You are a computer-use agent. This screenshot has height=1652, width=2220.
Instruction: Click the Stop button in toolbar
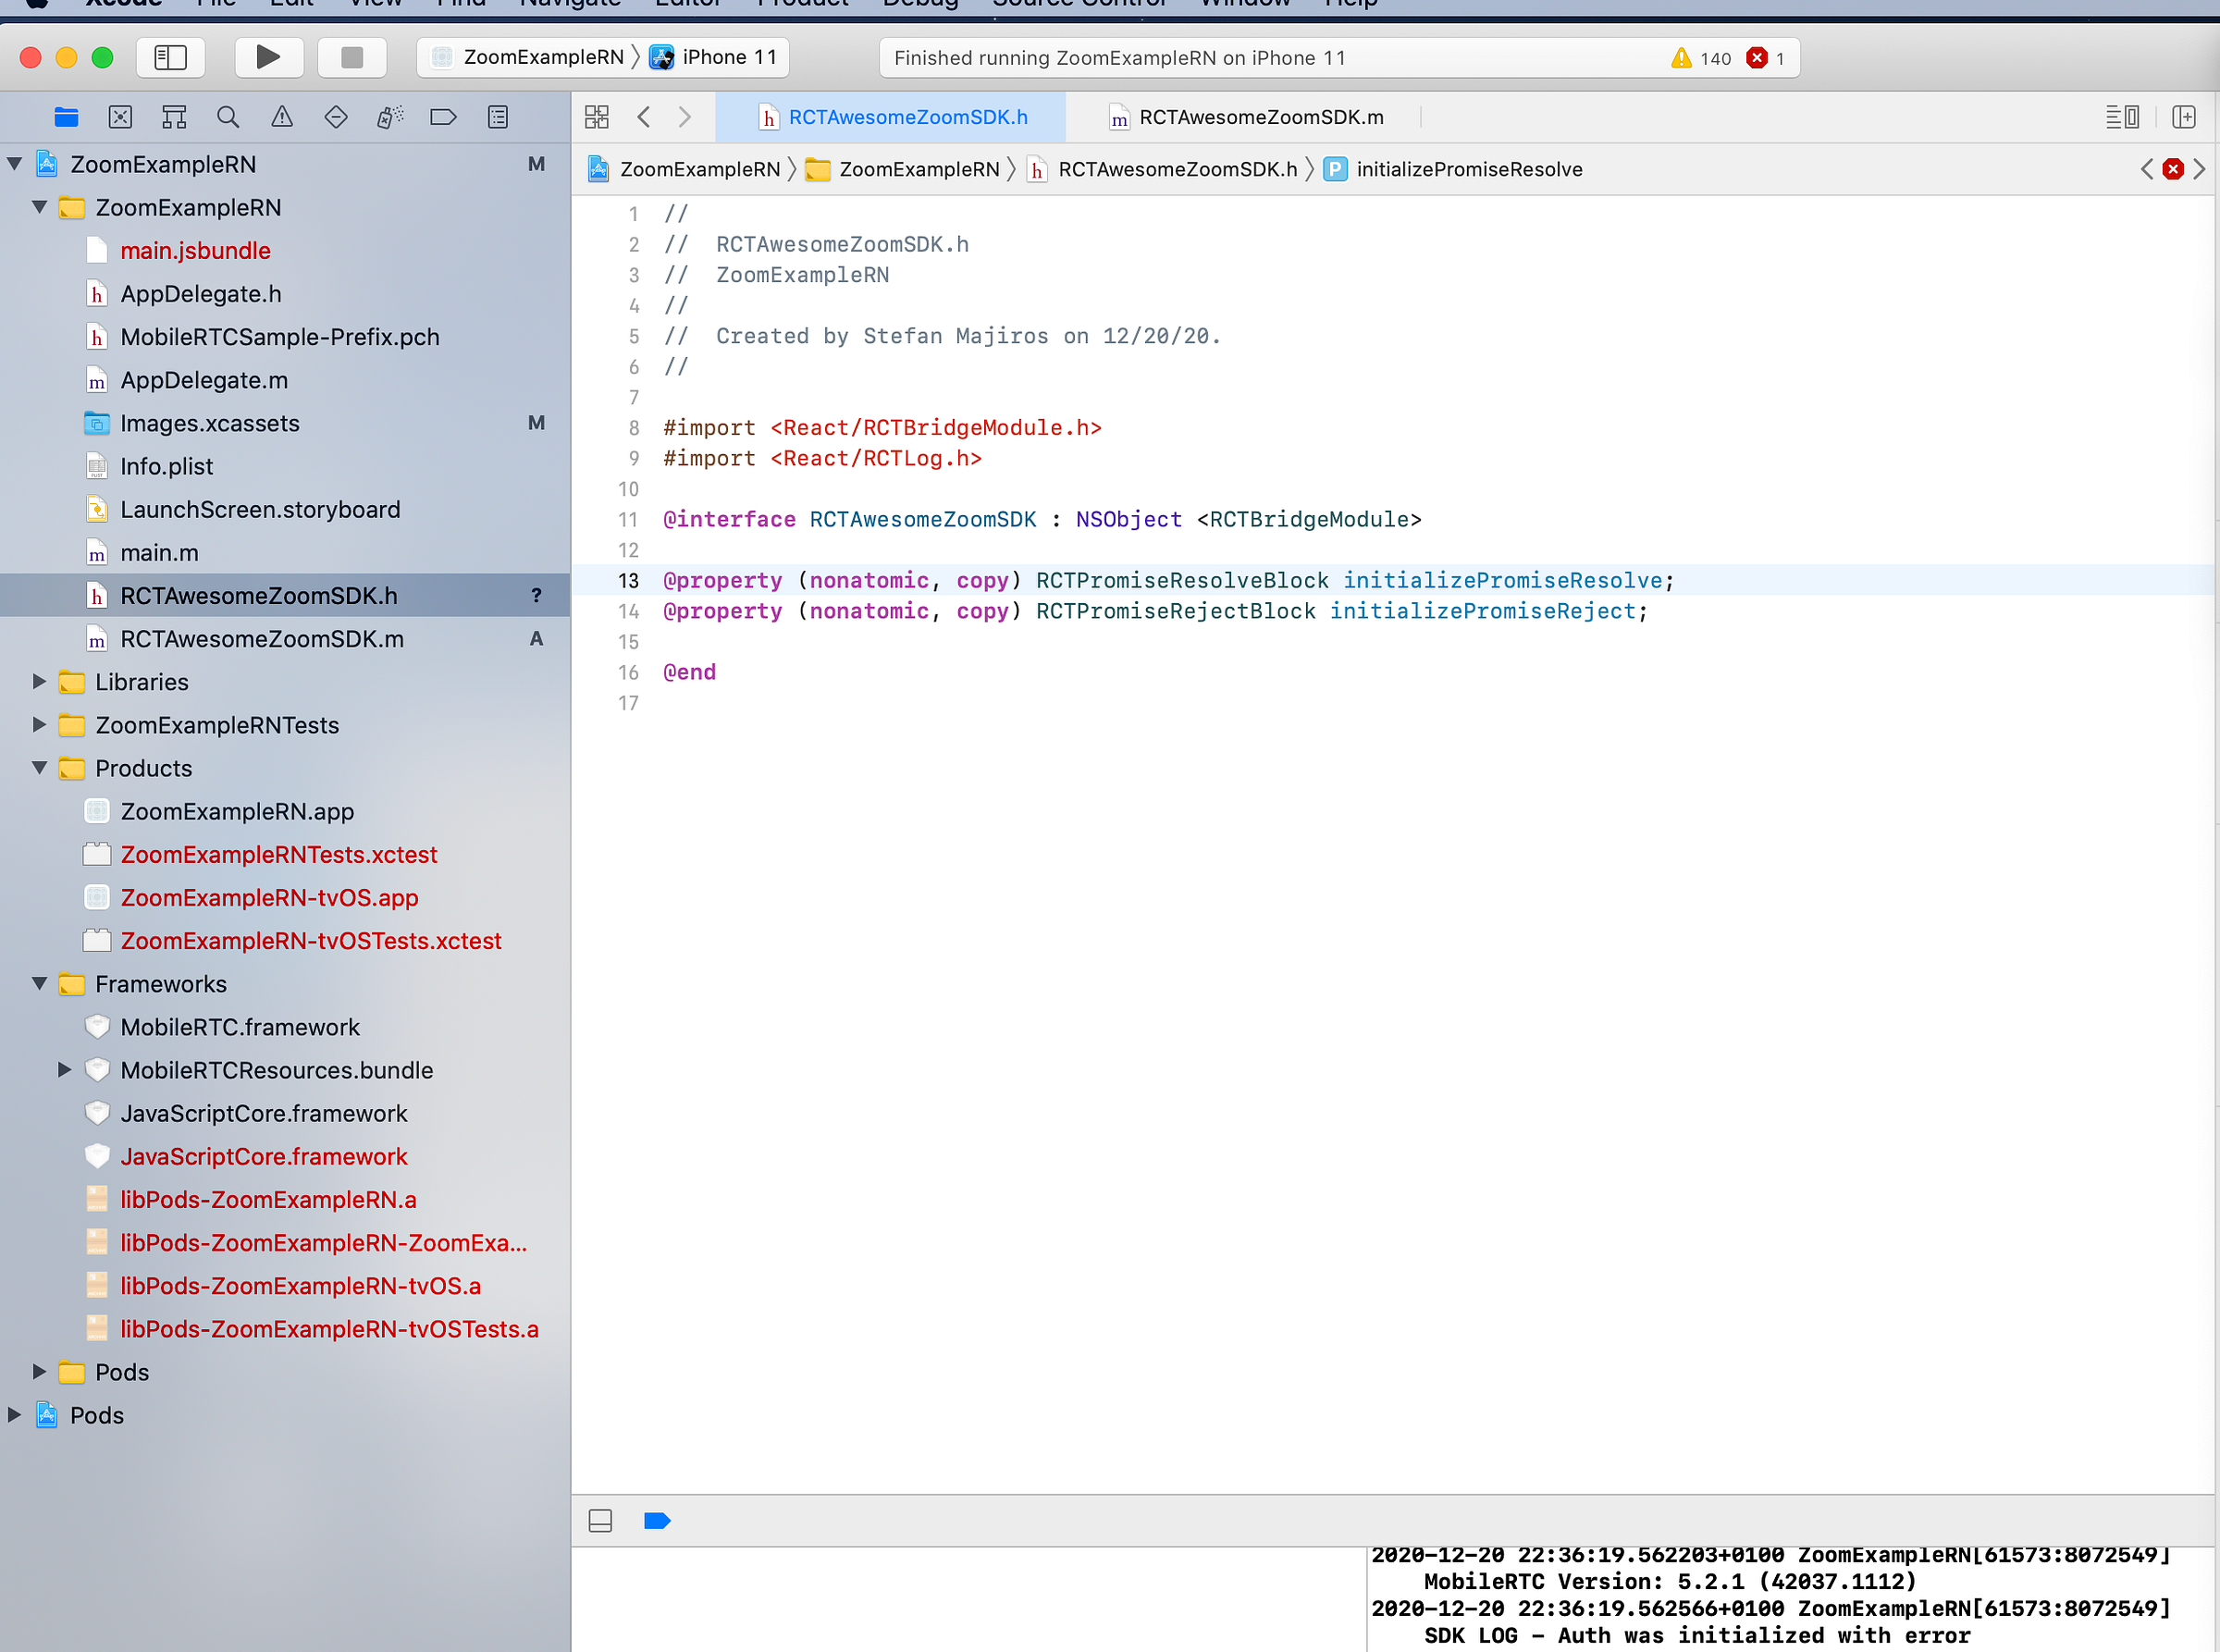tap(352, 57)
